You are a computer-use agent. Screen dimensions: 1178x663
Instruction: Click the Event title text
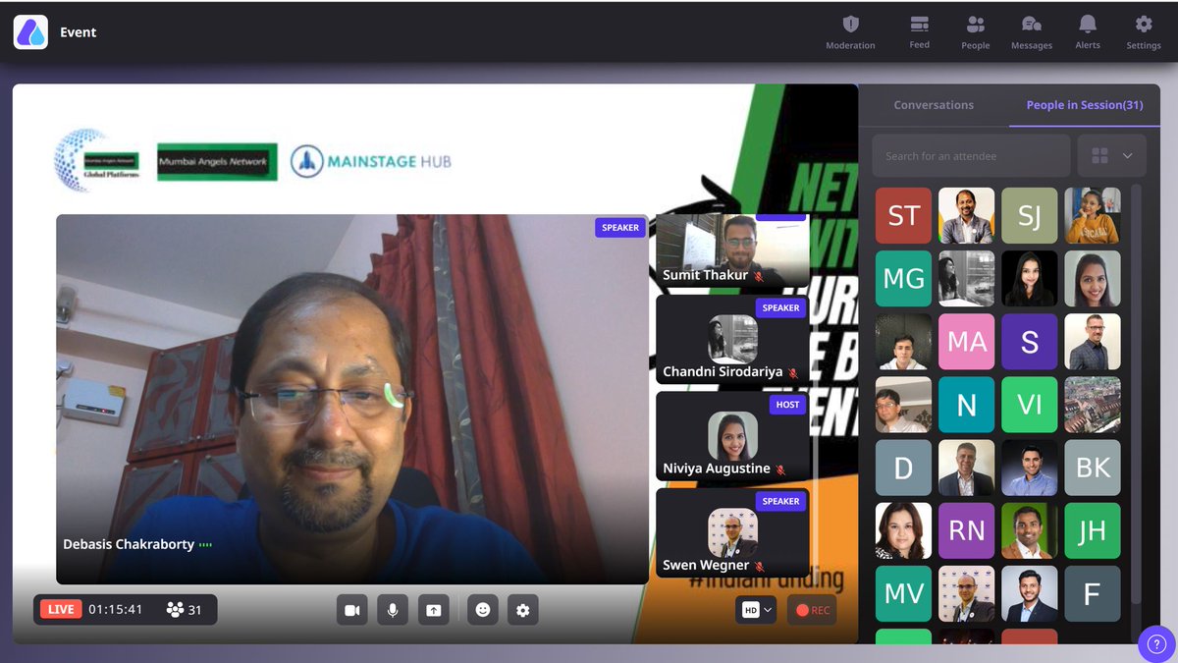(78, 32)
